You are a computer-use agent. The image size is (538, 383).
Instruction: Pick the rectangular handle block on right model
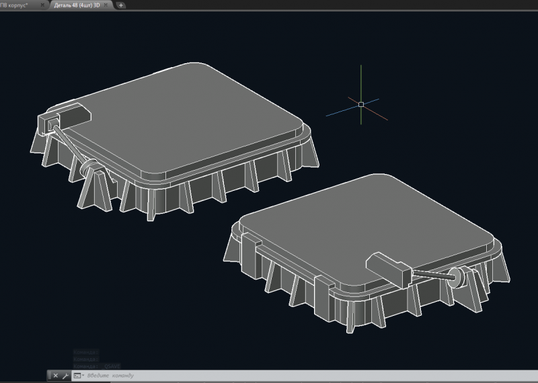click(390, 267)
